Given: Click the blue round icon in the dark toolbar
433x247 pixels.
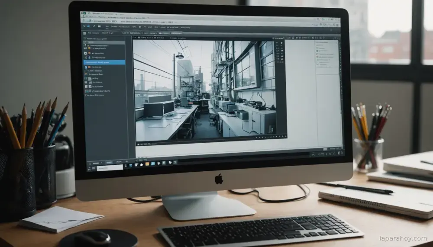Looking at the screenshot, I should [x=89, y=26].
